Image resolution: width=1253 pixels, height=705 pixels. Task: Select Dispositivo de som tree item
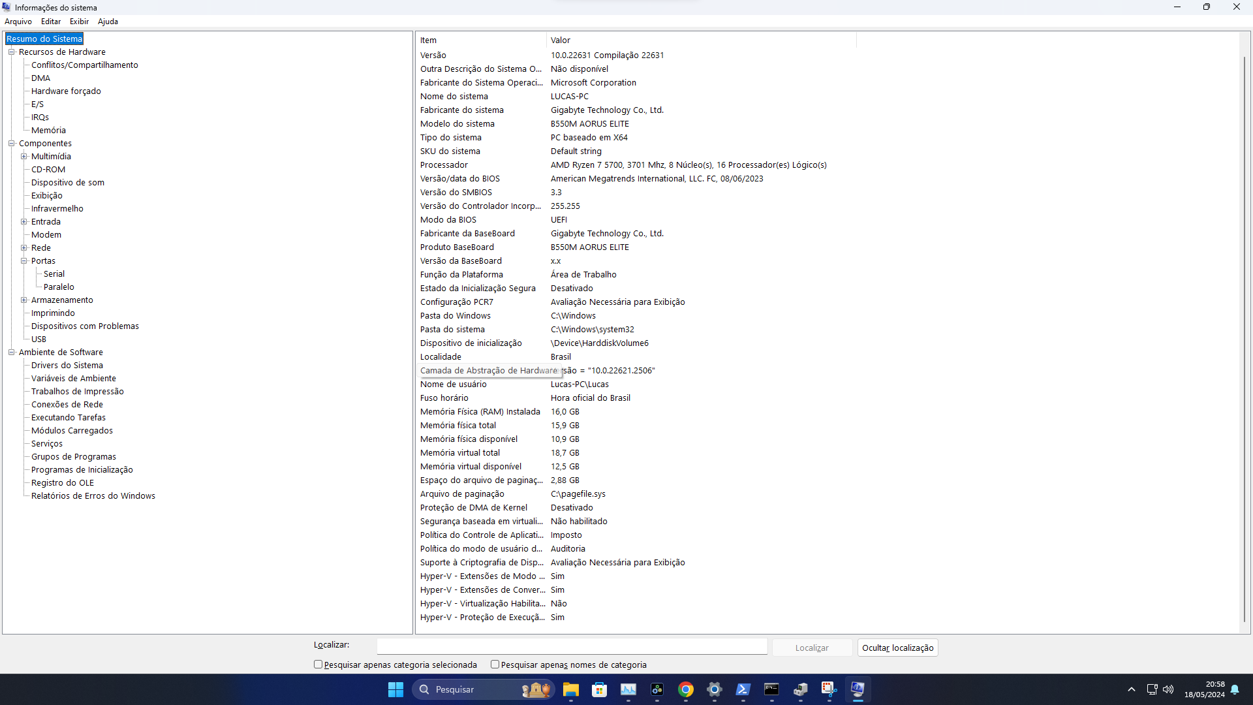coord(68,183)
